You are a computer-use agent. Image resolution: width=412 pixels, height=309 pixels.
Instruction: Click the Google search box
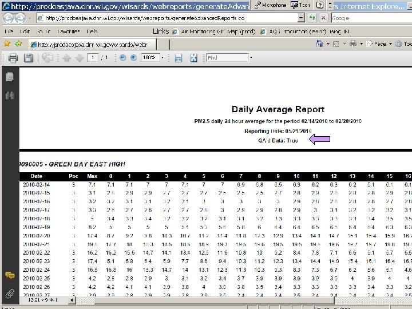pyautogui.click(x=371, y=18)
